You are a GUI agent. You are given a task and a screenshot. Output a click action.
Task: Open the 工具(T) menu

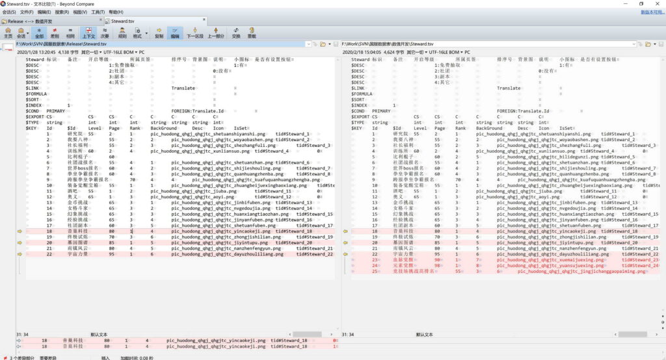98,12
